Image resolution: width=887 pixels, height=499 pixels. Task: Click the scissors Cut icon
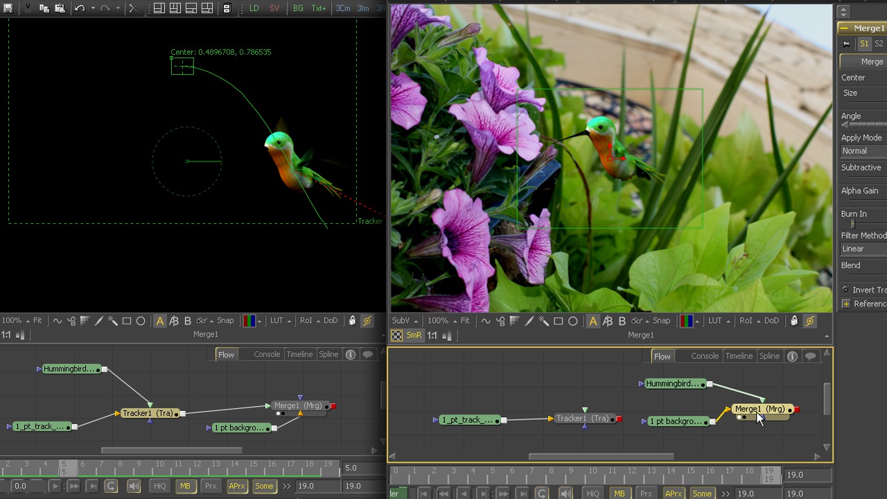28,8
